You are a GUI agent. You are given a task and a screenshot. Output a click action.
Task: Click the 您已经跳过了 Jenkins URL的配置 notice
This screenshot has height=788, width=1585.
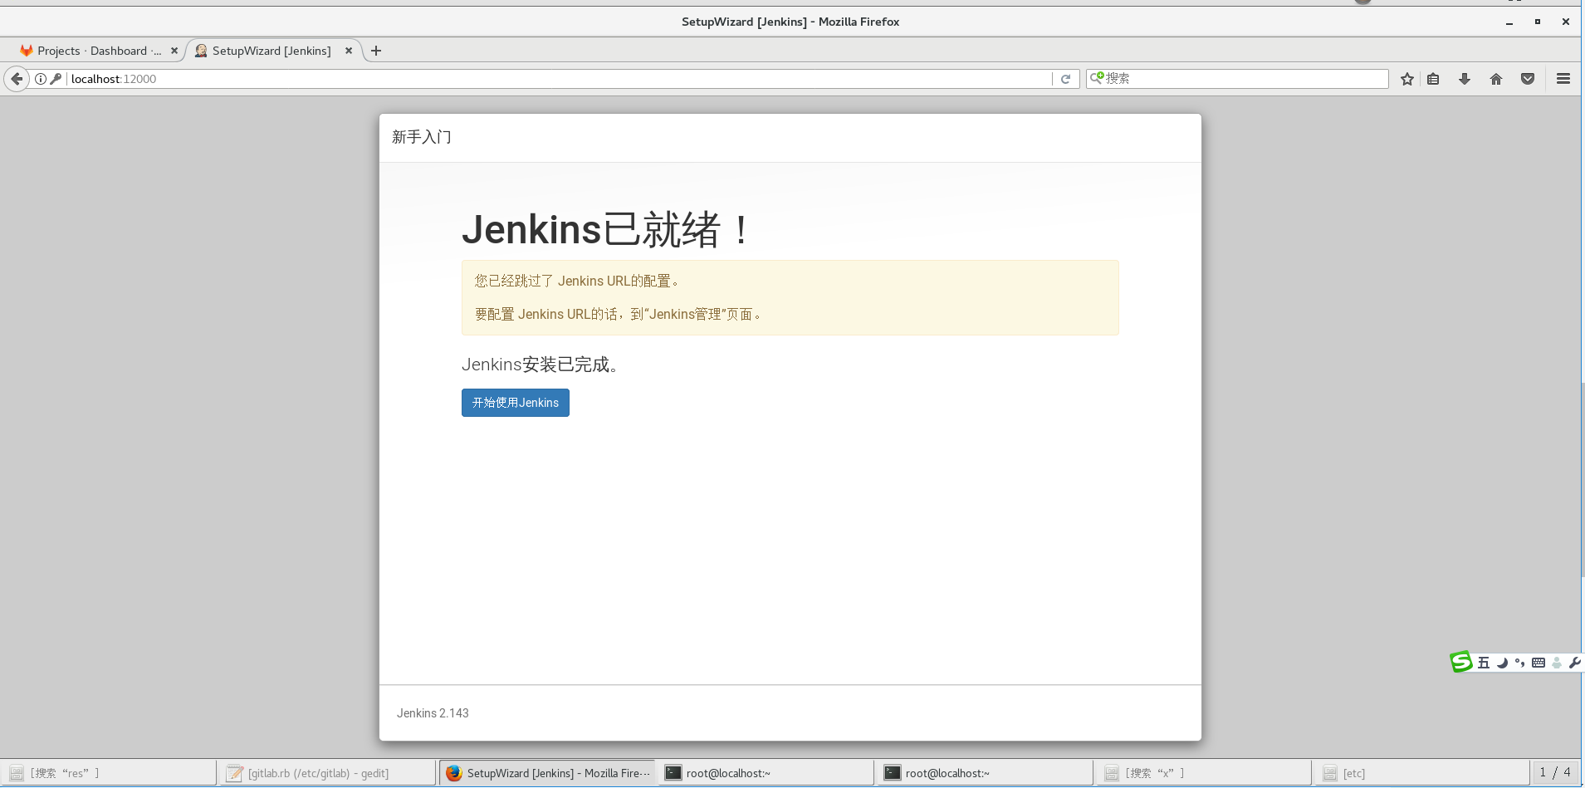coord(577,281)
